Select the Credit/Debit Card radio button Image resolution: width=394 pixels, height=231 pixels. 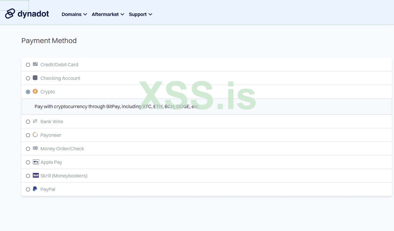point(28,65)
